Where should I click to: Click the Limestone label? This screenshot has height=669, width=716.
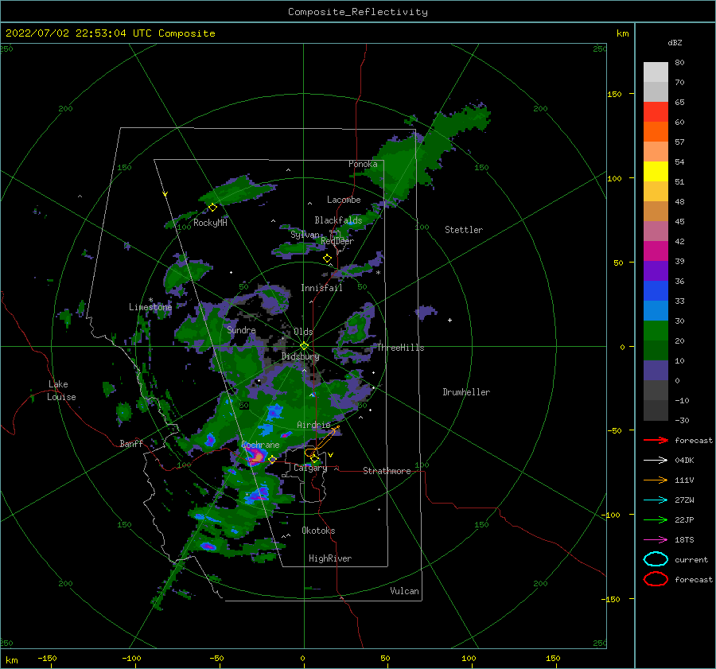pos(150,307)
